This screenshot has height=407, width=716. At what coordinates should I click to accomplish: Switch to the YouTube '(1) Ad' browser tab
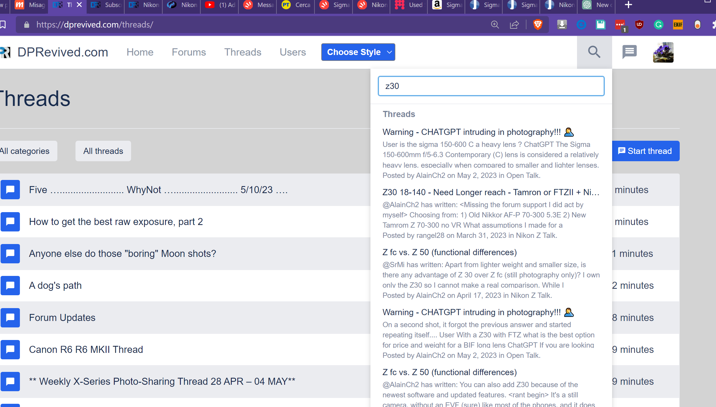coord(219,5)
